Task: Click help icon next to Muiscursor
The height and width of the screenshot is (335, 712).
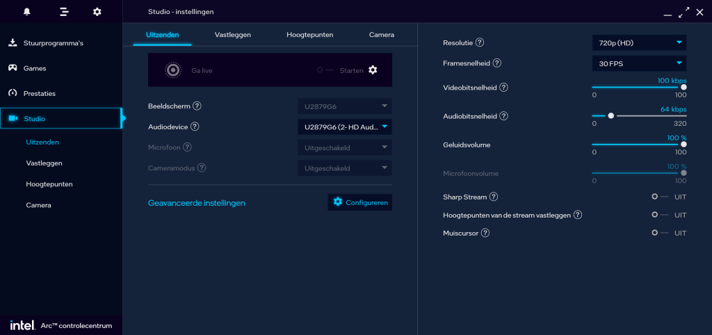Action: pos(485,233)
